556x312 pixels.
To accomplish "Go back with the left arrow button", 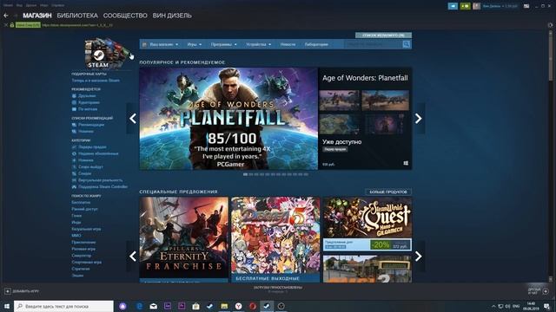I will click(6, 16).
